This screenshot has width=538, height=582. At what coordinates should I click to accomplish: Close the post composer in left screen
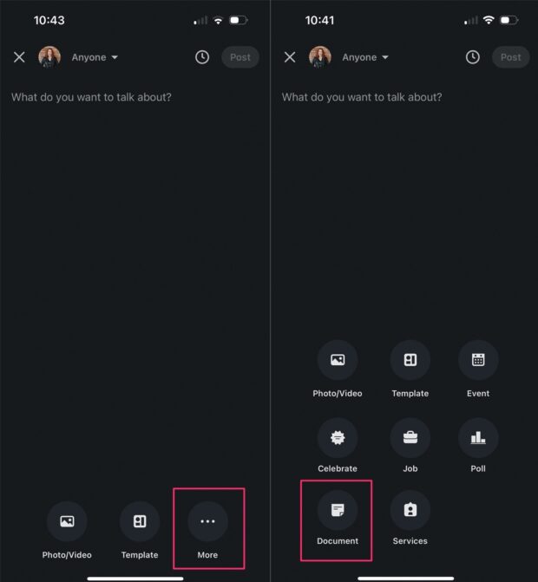point(19,57)
